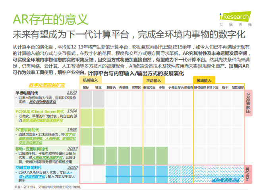Click the year 1970
Screen dimensions: 263x190
click(x=72, y=93)
